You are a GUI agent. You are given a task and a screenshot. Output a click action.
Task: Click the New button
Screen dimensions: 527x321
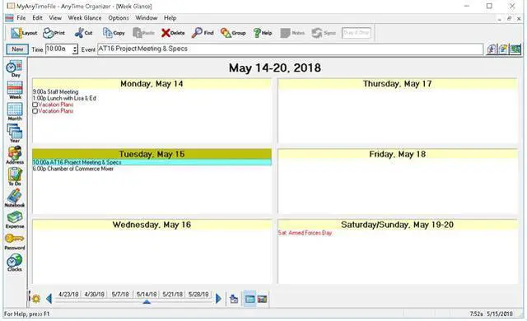click(x=17, y=49)
